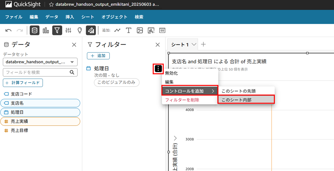Open the 処理日 filter three-dot menu
This screenshot has width=334, height=171.
coord(158,69)
